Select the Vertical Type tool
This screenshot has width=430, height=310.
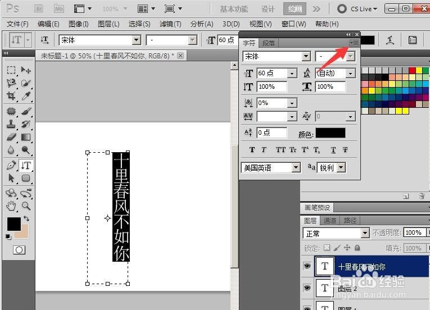point(26,165)
